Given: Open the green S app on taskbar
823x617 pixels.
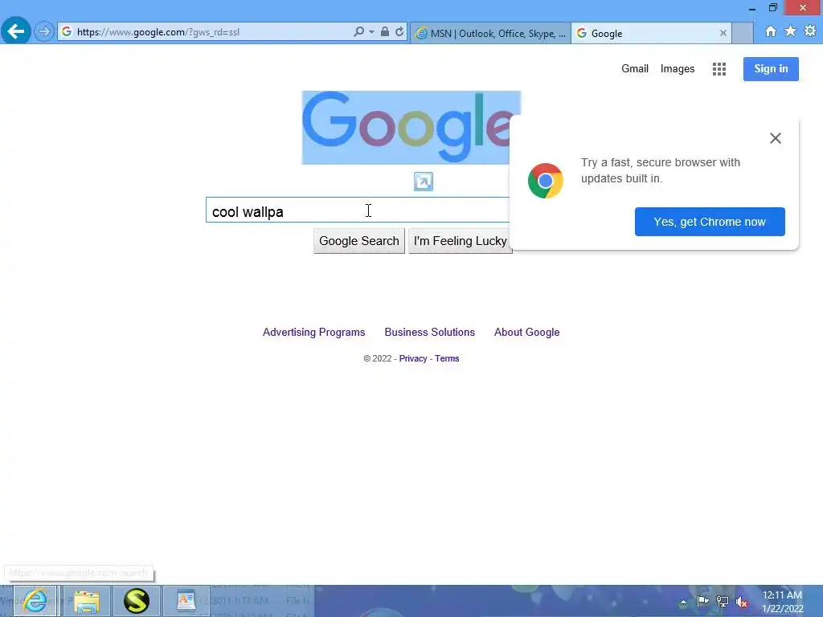Looking at the screenshot, I should 137,601.
